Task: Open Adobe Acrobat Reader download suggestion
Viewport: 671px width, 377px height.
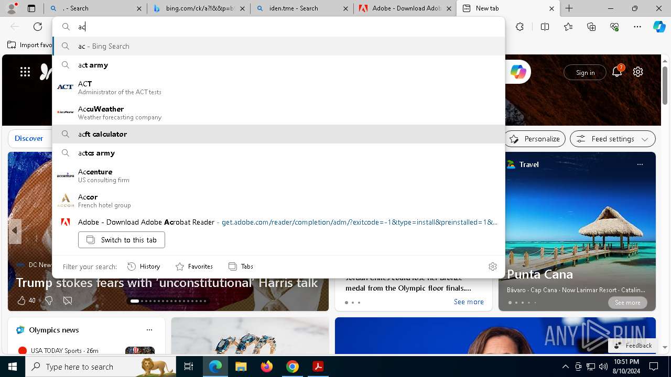Action: [x=278, y=222]
